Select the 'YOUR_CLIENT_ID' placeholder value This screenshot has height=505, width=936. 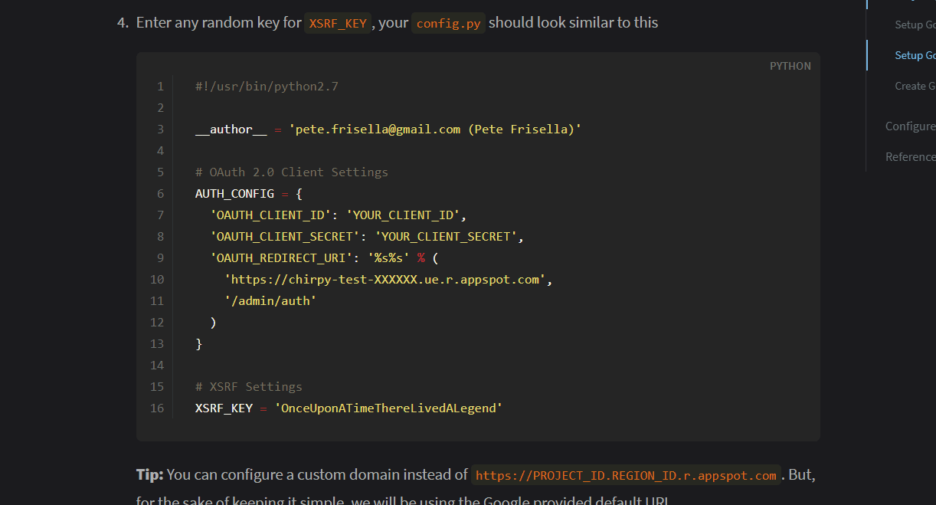click(403, 215)
